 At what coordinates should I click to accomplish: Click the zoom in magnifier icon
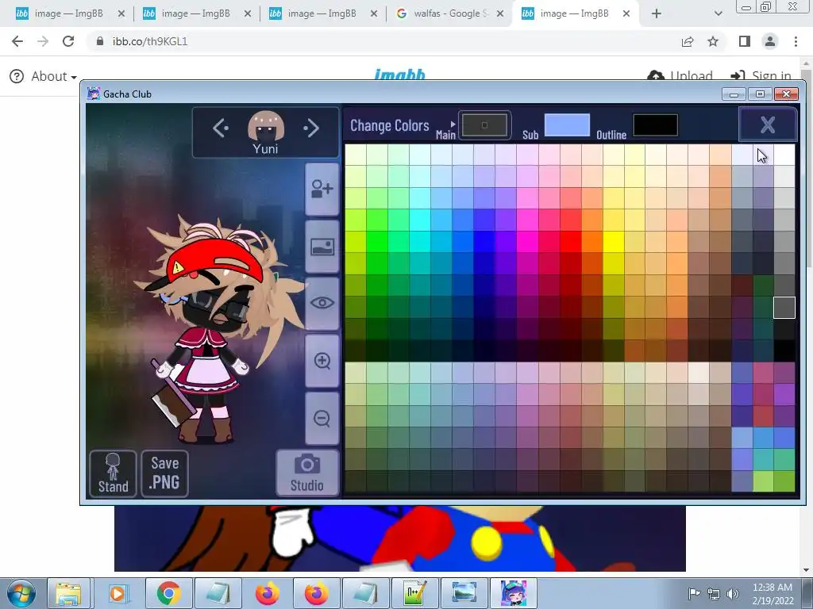322,361
